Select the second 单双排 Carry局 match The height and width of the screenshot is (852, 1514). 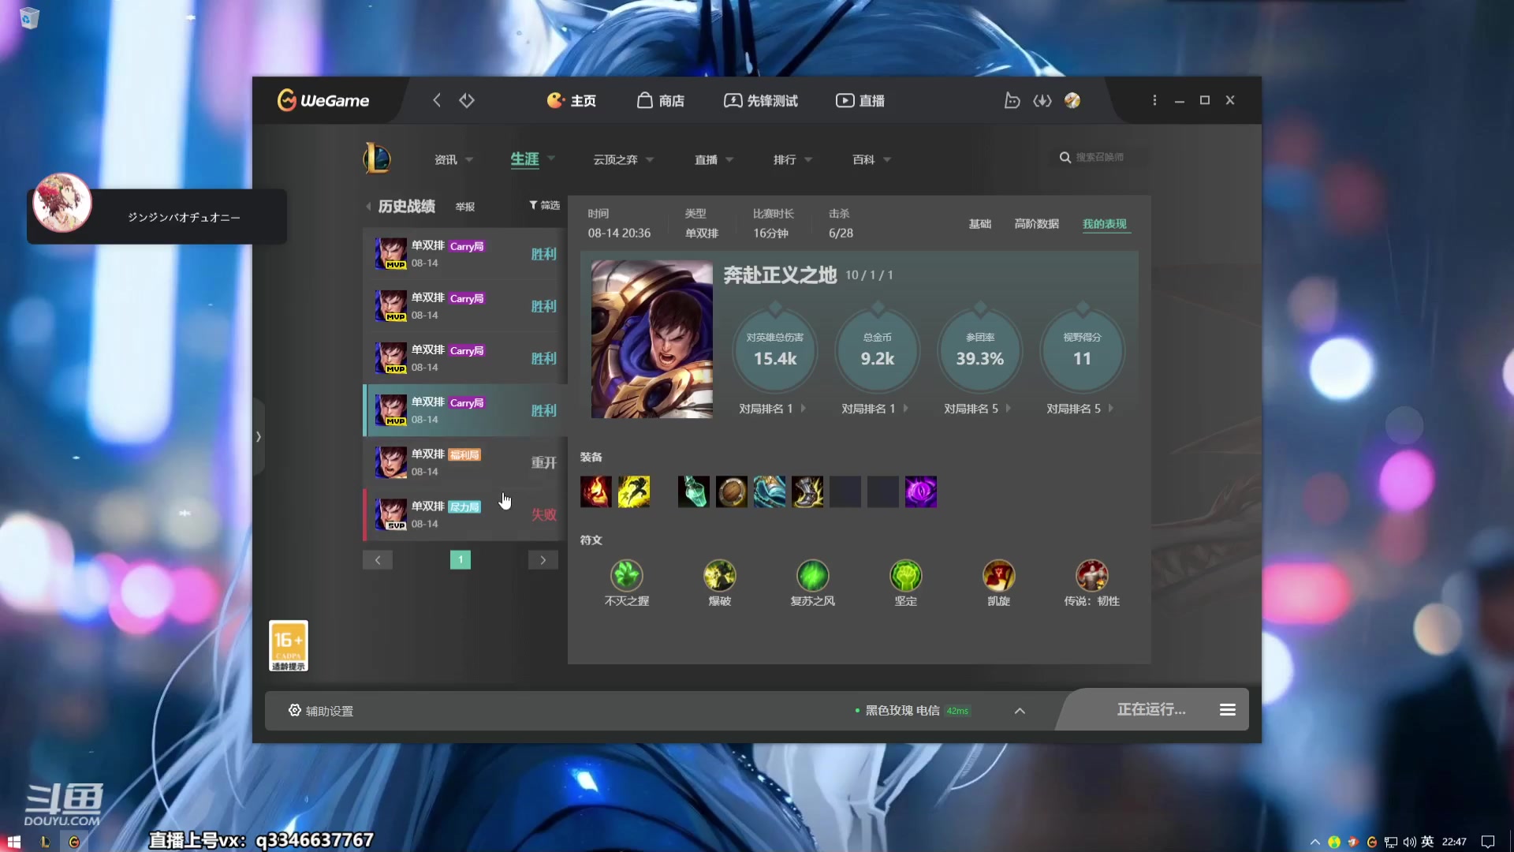[465, 306]
